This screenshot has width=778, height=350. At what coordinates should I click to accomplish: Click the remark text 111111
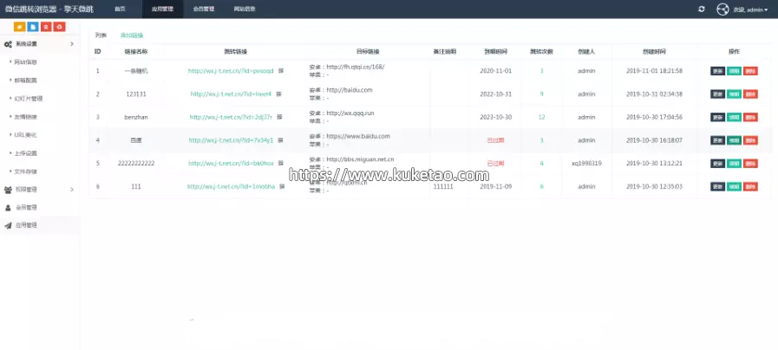coord(443,186)
